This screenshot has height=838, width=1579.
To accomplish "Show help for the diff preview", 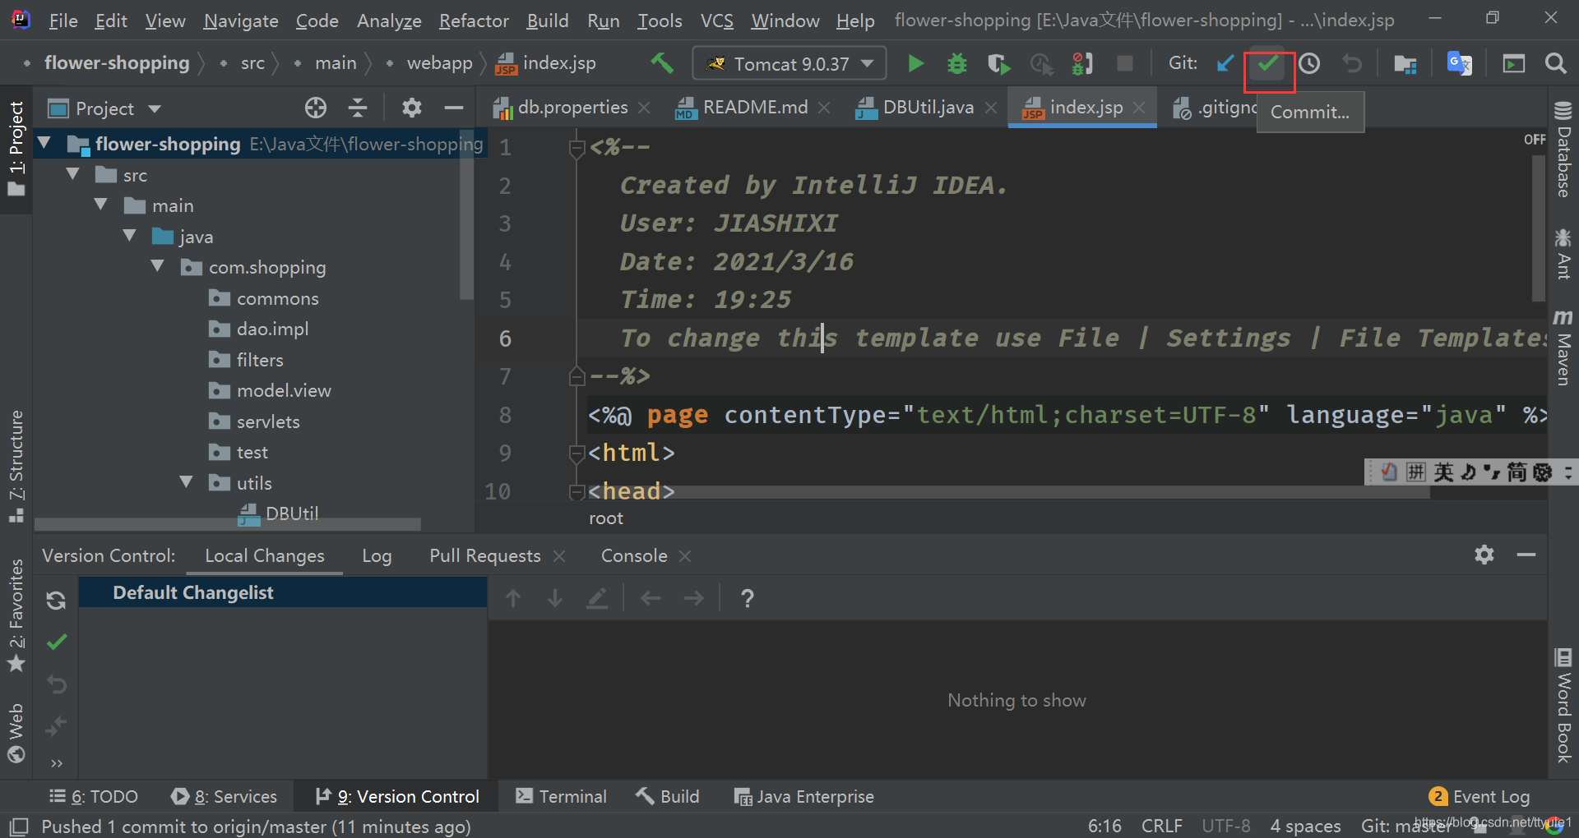I will coord(747,599).
